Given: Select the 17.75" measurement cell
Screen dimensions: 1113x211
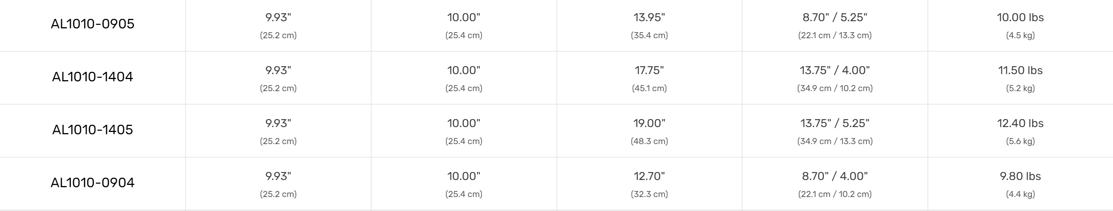Looking at the screenshot, I should (x=649, y=70).
